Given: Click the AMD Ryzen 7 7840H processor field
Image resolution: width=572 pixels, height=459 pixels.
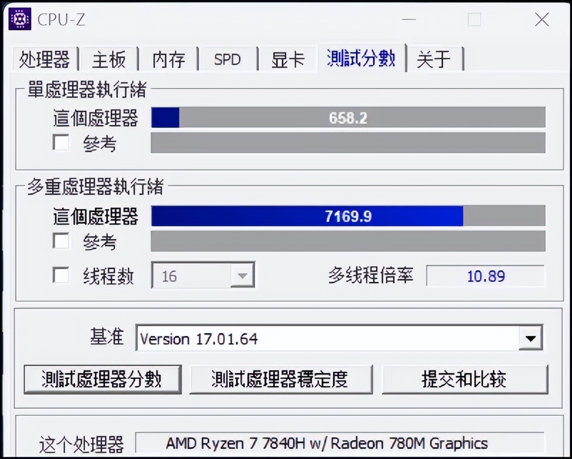Looking at the screenshot, I should [339, 442].
